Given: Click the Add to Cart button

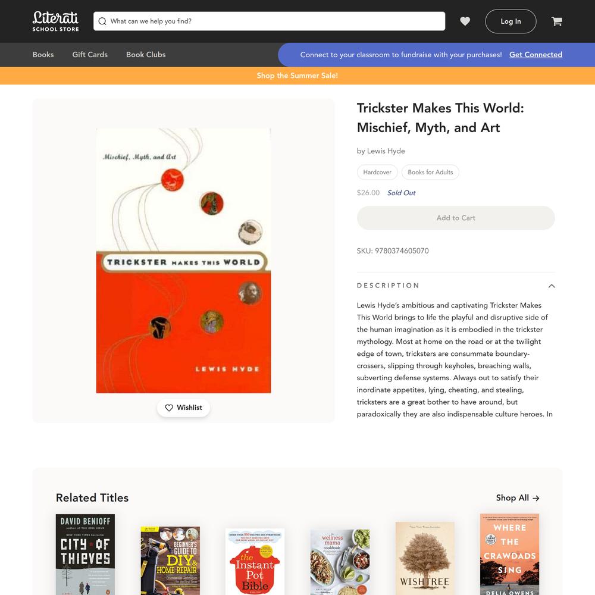Looking at the screenshot, I should click(456, 218).
